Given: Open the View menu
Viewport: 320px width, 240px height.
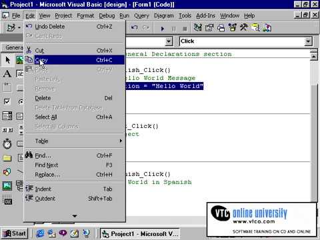Looking at the screenshot, I should 45,15.
